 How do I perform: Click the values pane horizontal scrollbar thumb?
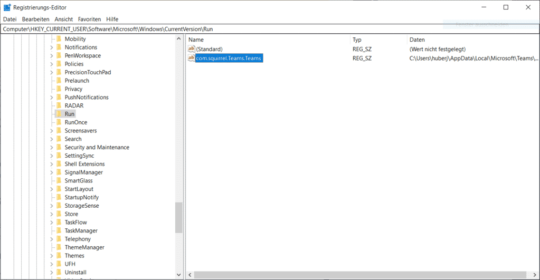(x=360, y=275)
